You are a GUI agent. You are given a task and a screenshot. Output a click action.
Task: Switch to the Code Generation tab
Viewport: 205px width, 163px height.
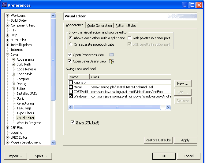(99, 26)
